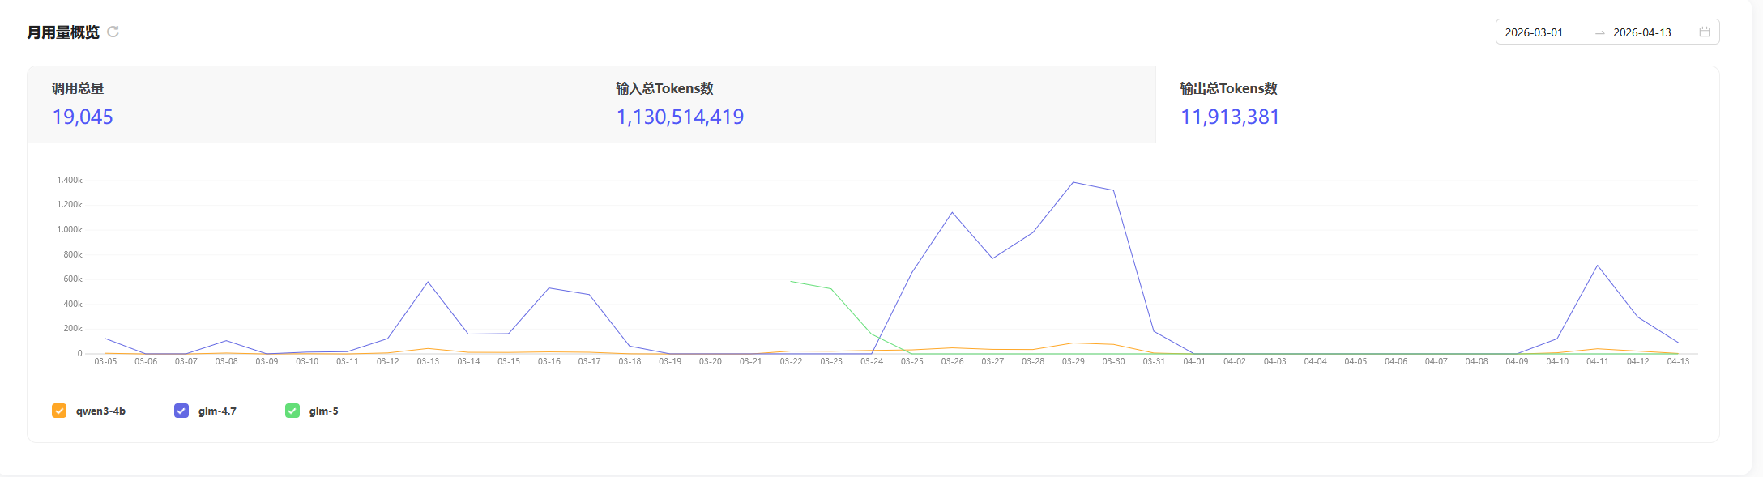Select the end date field 2026-04-13
Screen dimensions: 1763x477
click(1642, 32)
